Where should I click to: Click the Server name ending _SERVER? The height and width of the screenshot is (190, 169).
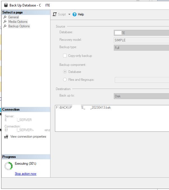[18, 120]
